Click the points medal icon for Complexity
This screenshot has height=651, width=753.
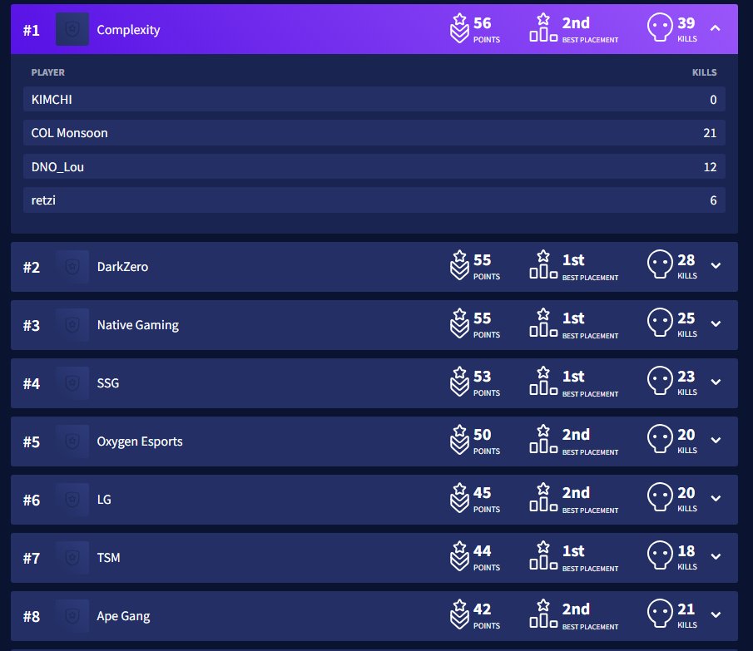tap(459, 27)
